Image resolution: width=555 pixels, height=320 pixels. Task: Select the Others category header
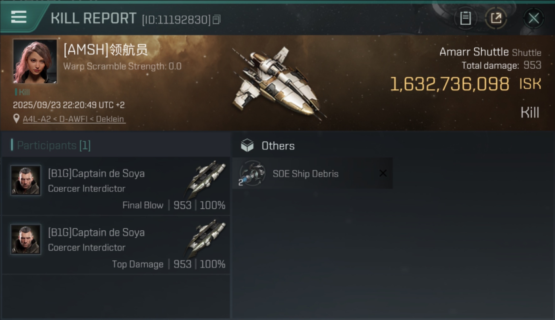278,146
